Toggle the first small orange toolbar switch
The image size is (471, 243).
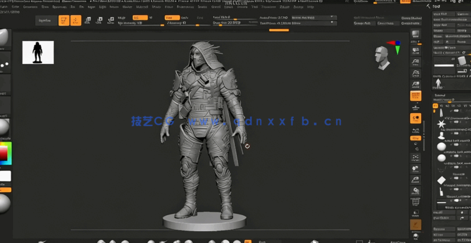[140, 17]
